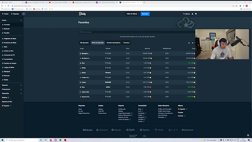Click the game search input field
This screenshot has width=252, height=142.
click(x=137, y=32)
